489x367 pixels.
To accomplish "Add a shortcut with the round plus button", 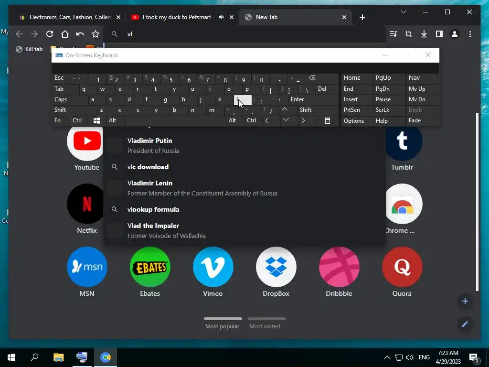I will 465,301.
